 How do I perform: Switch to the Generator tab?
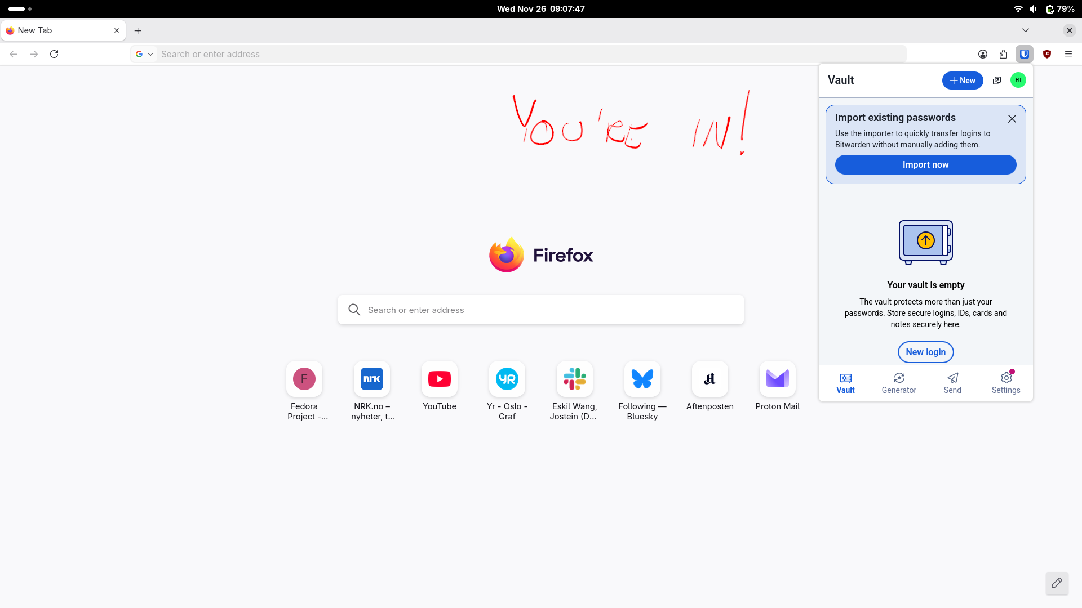click(x=899, y=383)
